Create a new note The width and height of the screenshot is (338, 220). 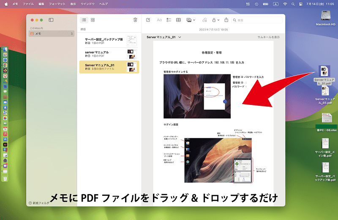148,20
